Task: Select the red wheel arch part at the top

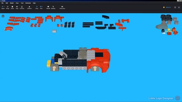Action: pyautogui.click(x=49, y=18)
